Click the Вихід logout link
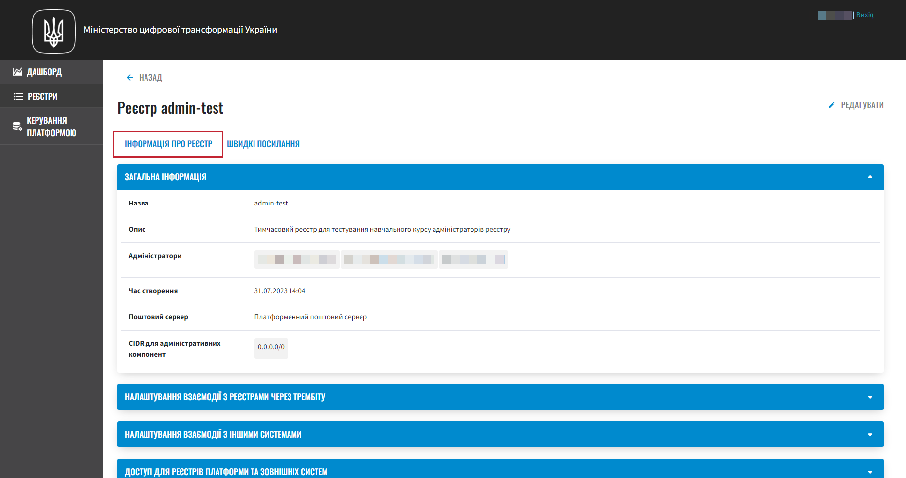906x478 pixels. coord(865,15)
